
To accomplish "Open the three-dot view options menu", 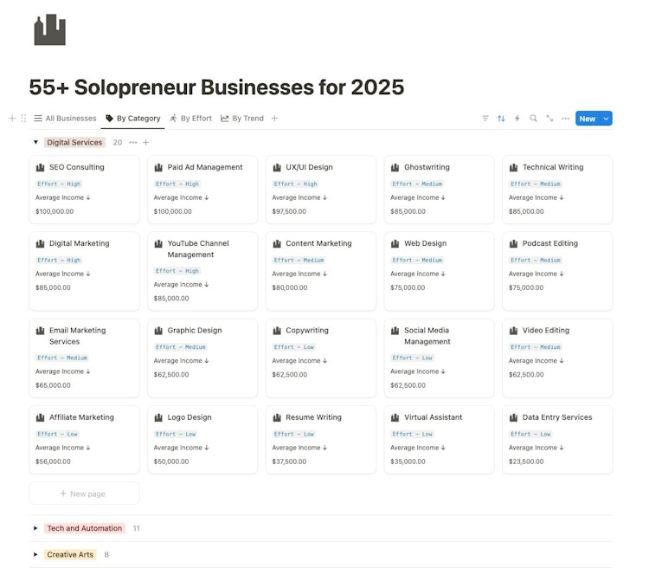I will tap(565, 119).
